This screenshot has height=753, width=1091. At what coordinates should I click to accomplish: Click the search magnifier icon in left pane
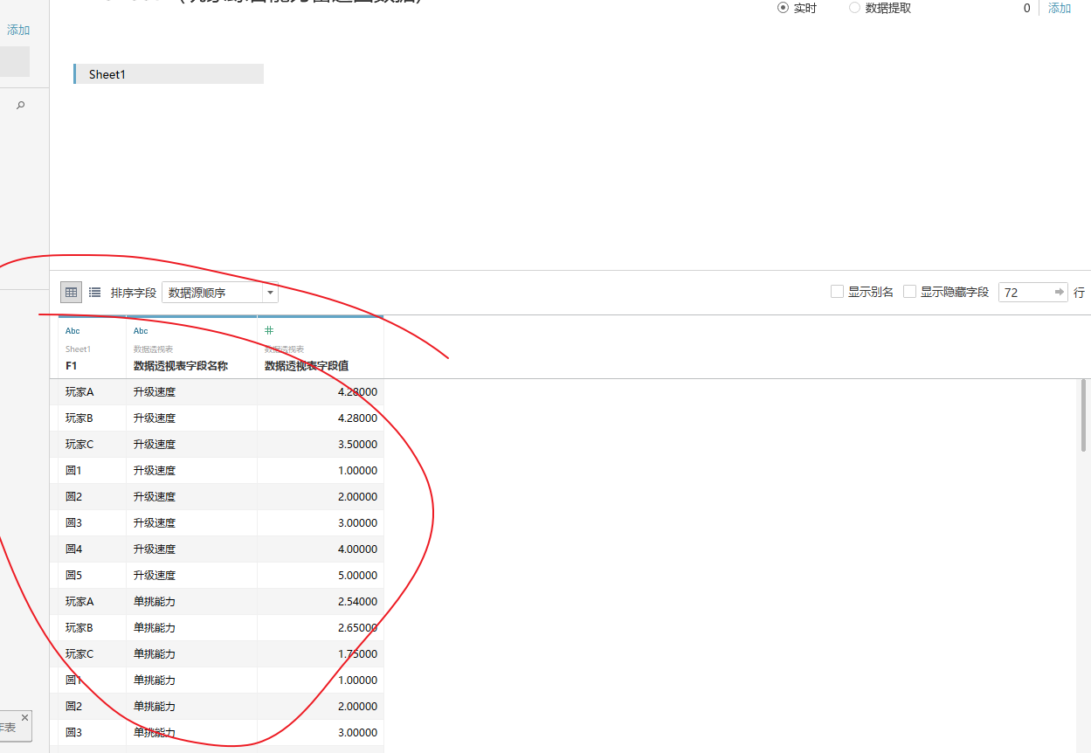21,105
